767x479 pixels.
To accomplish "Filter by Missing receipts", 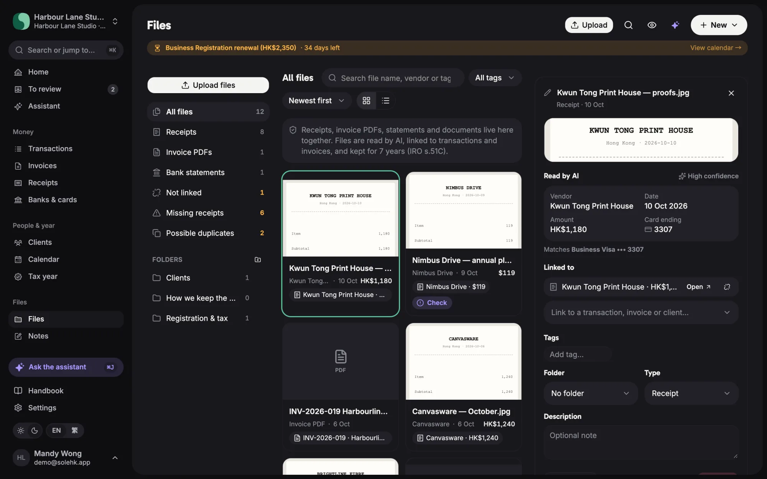I will click(208, 213).
